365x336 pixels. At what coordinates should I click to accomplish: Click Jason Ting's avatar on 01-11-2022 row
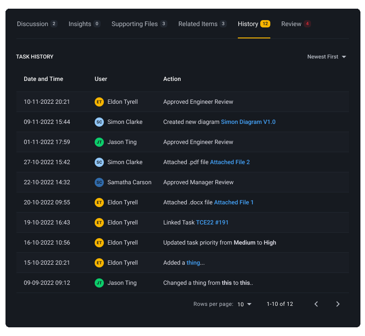click(99, 142)
